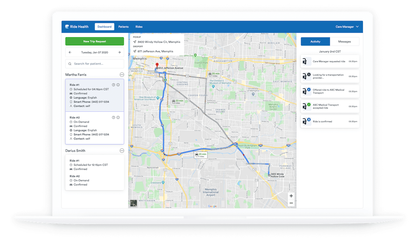Go to previous day arrow

(70, 53)
